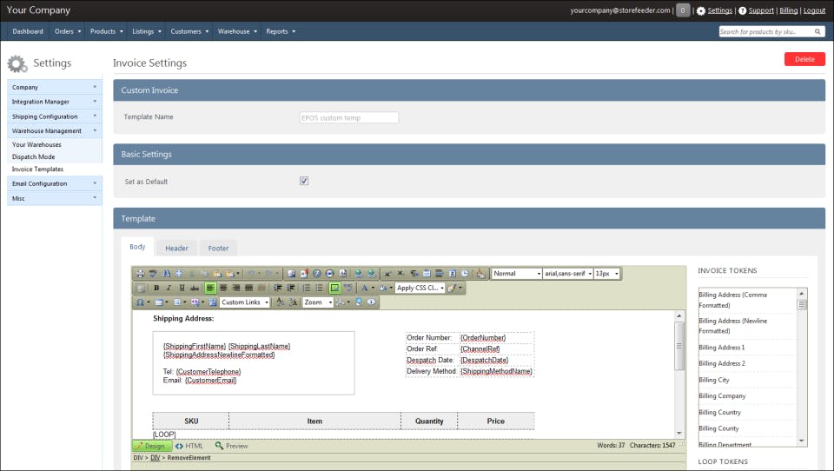Image resolution: width=834 pixels, height=471 pixels.
Task: Open the Flash Manager icon
Action: click(316, 274)
